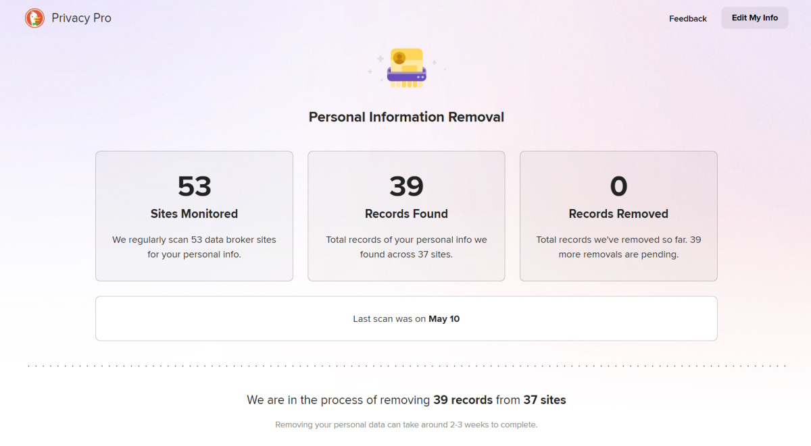Click the Sites Monitored label
Image resolution: width=811 pixels, height=446 pixels.
194,214
